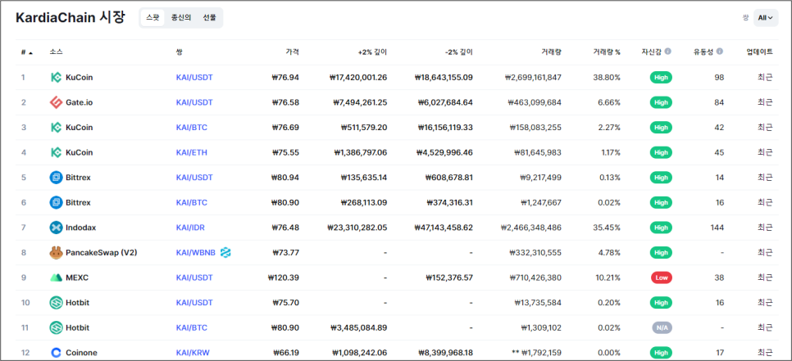Click the red Low confidence badge for MEXC

(x=661, y=278)
